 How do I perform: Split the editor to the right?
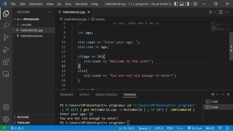221,12
